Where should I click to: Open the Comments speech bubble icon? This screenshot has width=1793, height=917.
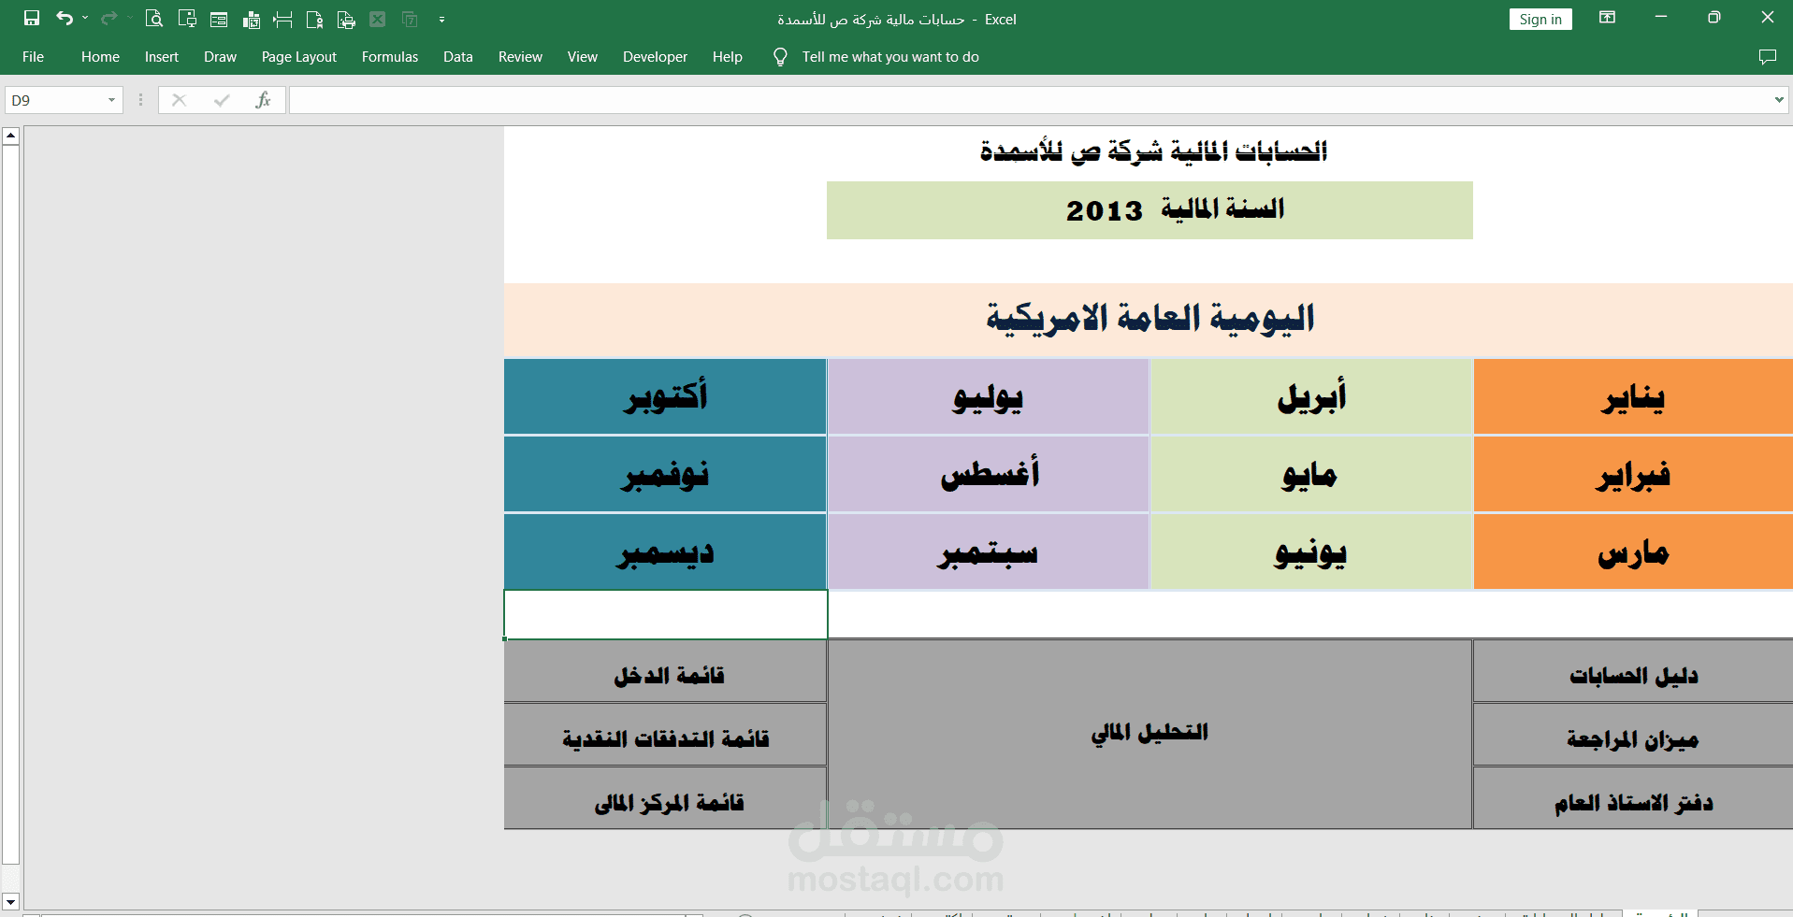click(1768, 57)
